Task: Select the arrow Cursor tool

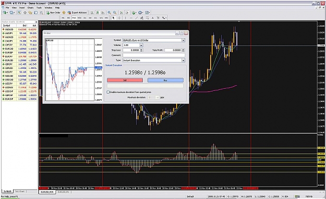Action: 114,18
